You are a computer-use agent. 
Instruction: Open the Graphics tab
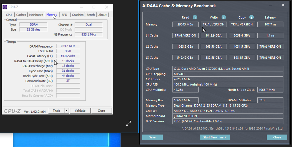coord(78,15)
